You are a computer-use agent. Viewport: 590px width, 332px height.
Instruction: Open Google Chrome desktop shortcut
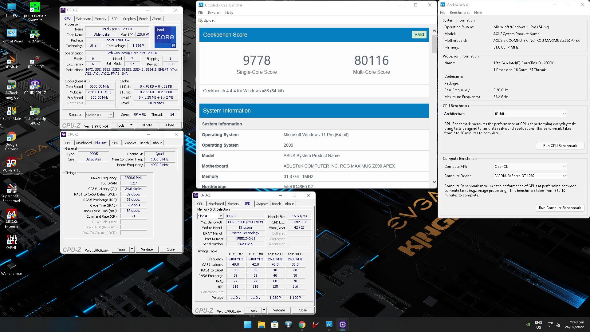coord(11,141)
